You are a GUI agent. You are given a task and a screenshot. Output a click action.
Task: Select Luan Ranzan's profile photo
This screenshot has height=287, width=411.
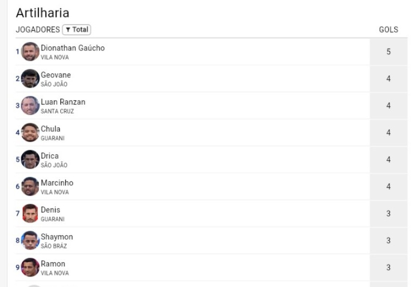pyautogui.click(x=30, y=106)
